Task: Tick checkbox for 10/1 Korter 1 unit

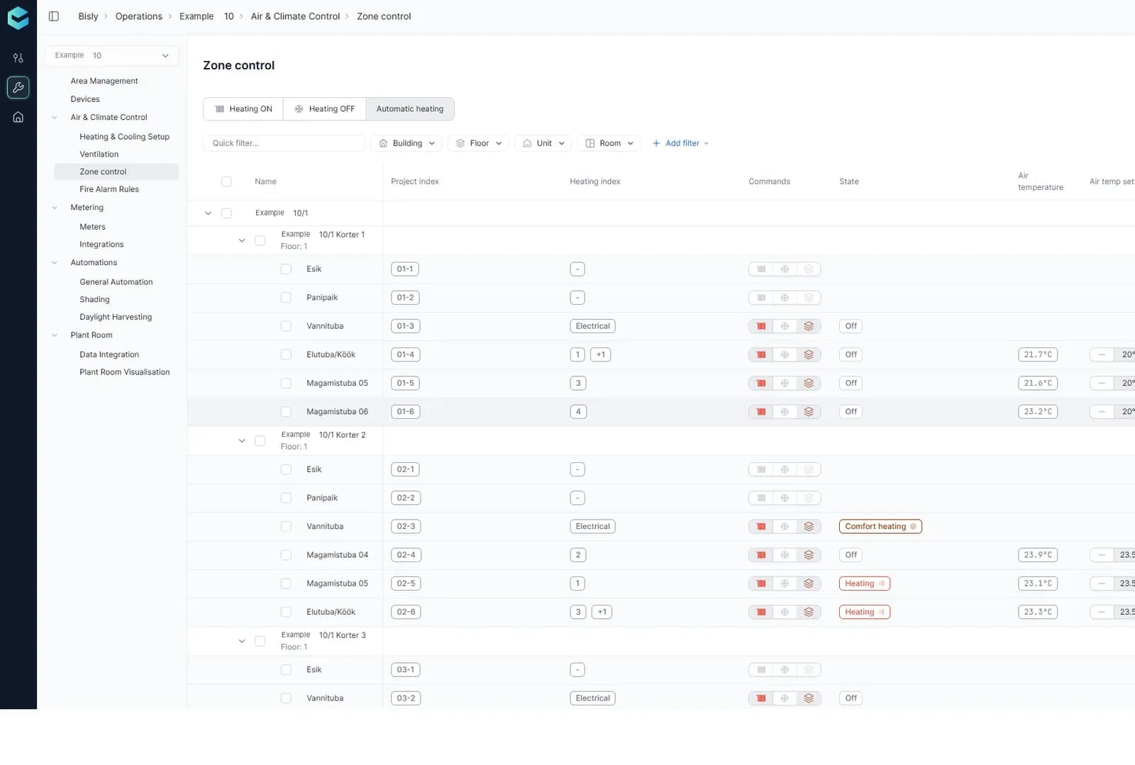Action: pyautogui.click(x=260, y=240)
